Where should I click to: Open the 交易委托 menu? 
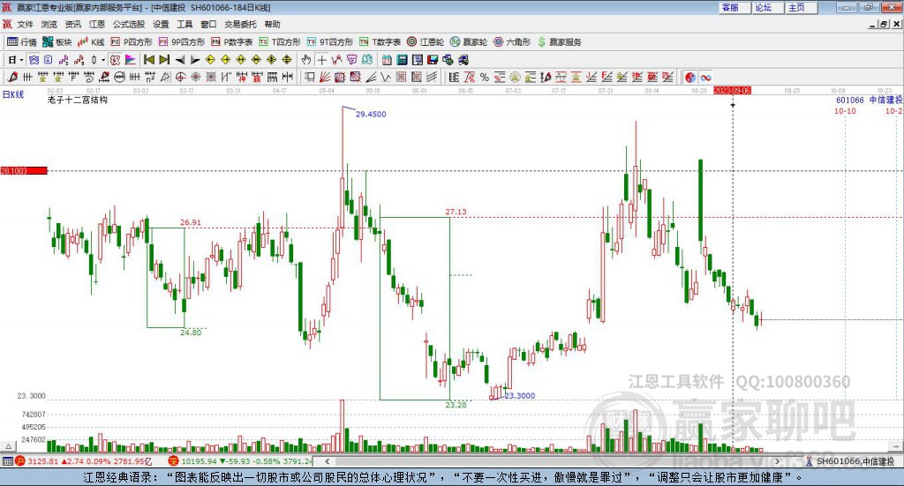pos(240,24)
